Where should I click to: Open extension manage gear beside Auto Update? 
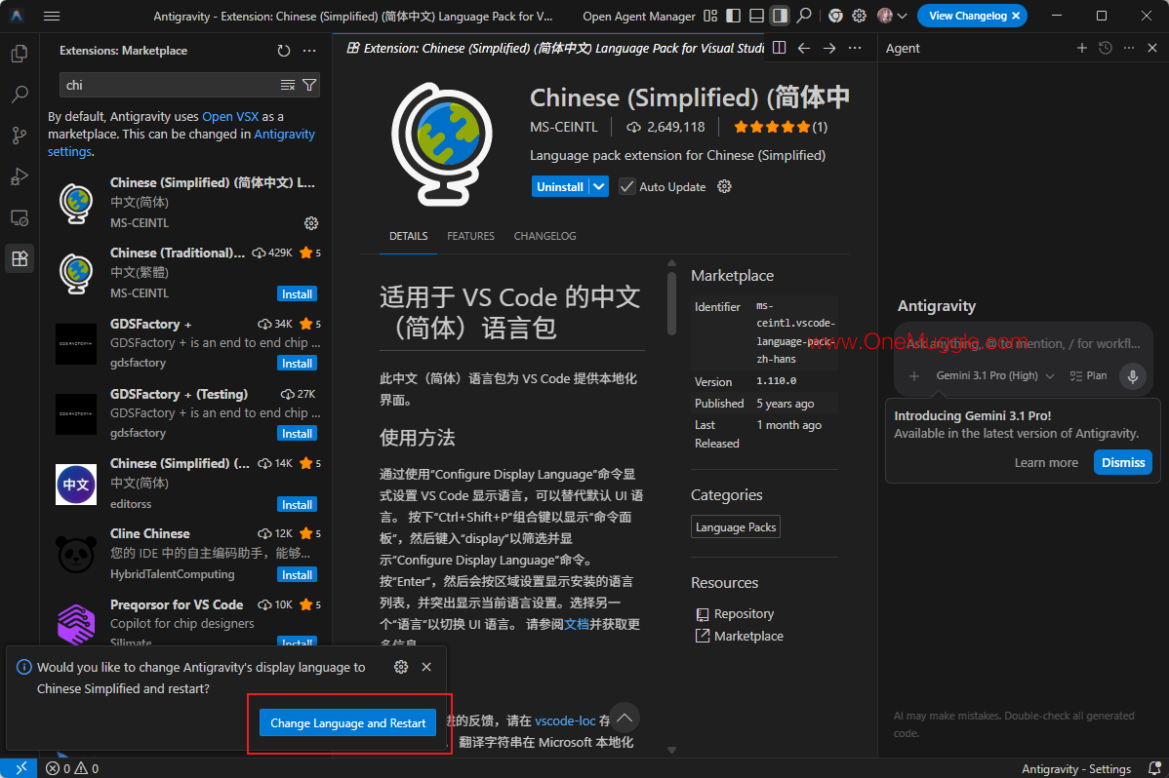pos(725,186)
